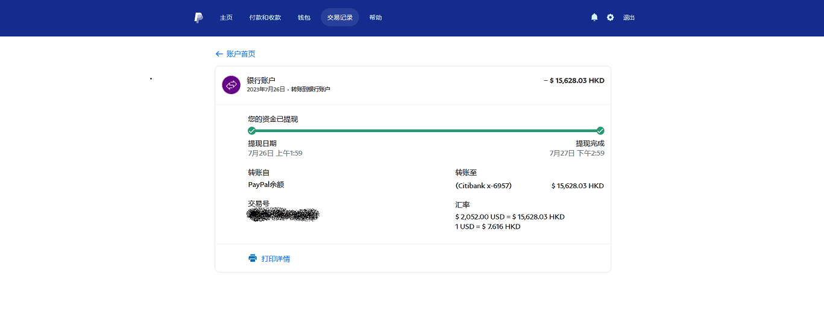Select the 交易记录 tab
The width and height of the screenshot is (824, 325).
339,17
